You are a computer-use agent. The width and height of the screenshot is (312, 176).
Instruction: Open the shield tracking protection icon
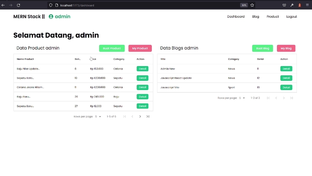coord(51,5)
